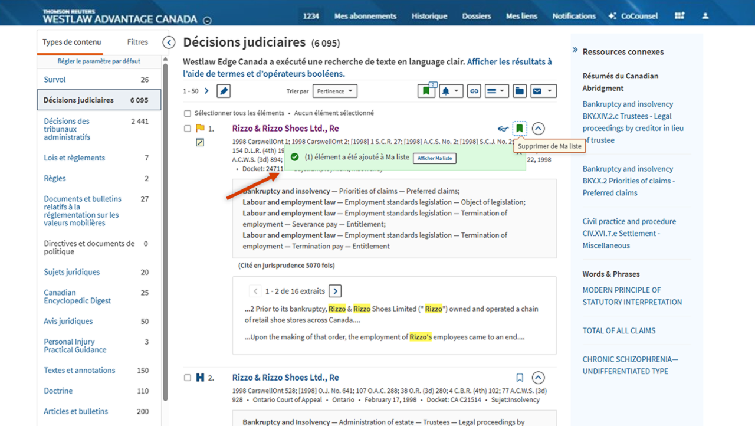Expand the alert bell dropdown

click(451, 91)
